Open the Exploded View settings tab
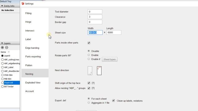 [35, 83]
